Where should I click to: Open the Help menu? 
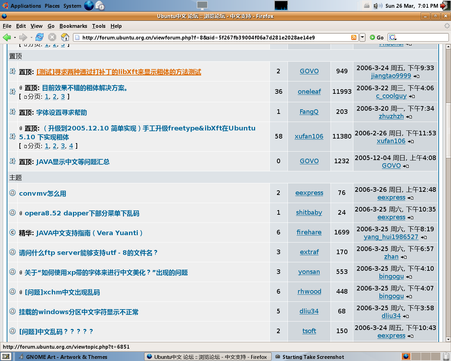(x=116, y=26)
